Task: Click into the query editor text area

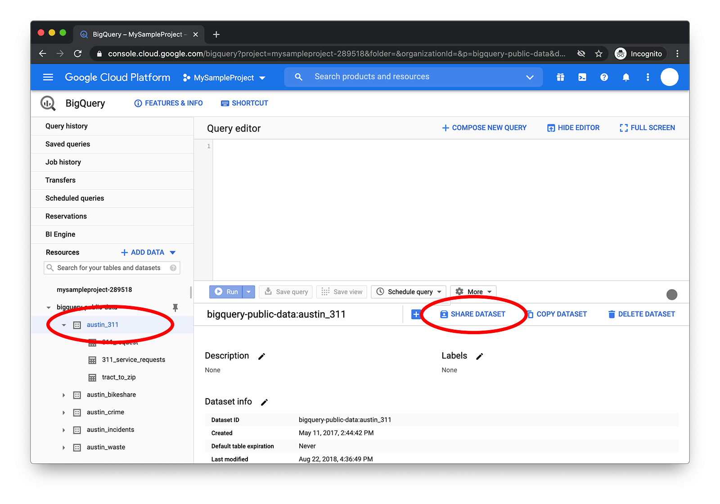Action: pyautogui.click(x=450, y=210)
